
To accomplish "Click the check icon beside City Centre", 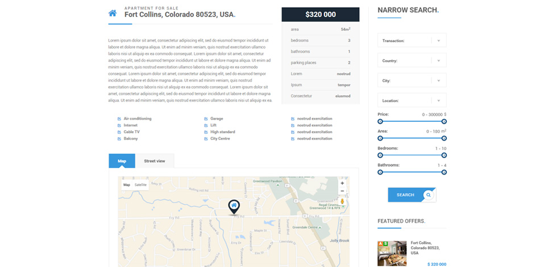I will pos(206,139).
